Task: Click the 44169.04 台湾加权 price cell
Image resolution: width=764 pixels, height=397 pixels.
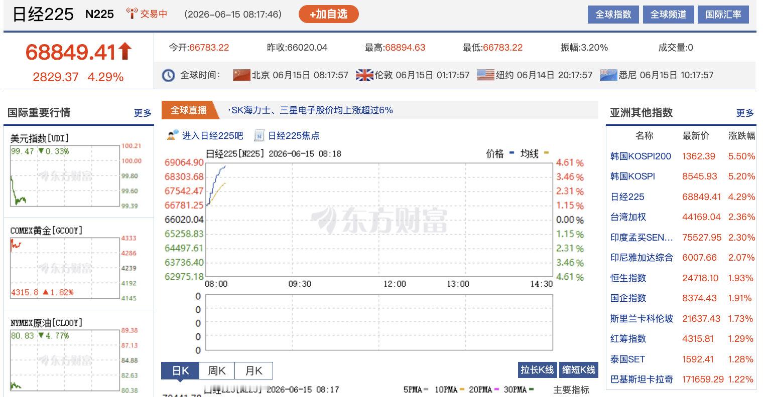Action: pos(701,217)
